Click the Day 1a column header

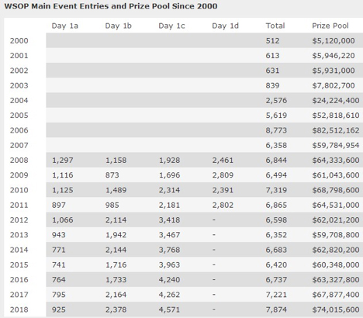click(64, 26)
